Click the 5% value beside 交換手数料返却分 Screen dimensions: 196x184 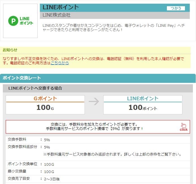click(47, 147)
